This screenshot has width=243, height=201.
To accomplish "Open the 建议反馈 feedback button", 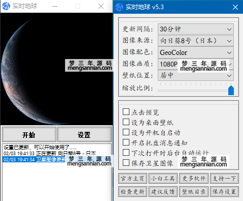I will click(163, 192).
